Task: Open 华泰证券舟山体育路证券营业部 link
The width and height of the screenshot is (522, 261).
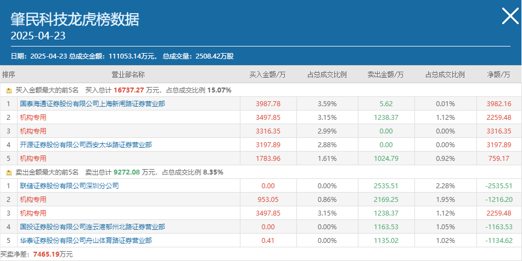Action: click(x=86, y=240)
